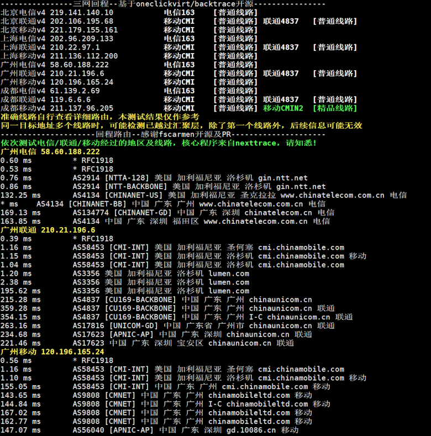Click the IP 119.6.6.6
Image resolution: width=431 pixels, height=436 pixels.
tap(70, 99)
